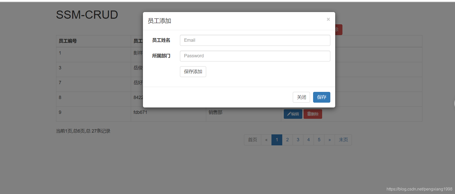This screenshot has width=455, height=194.
Task: Click the 员工姓名 Email input field
Action: click(x=255, y=40)
